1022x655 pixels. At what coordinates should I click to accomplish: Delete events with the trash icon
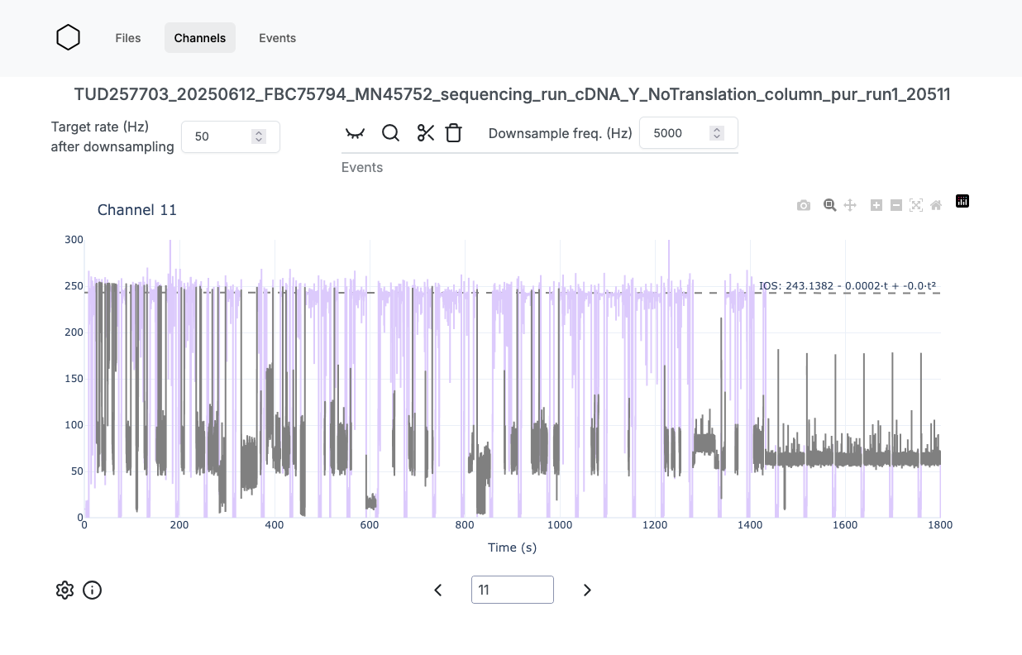coord(453,132)
